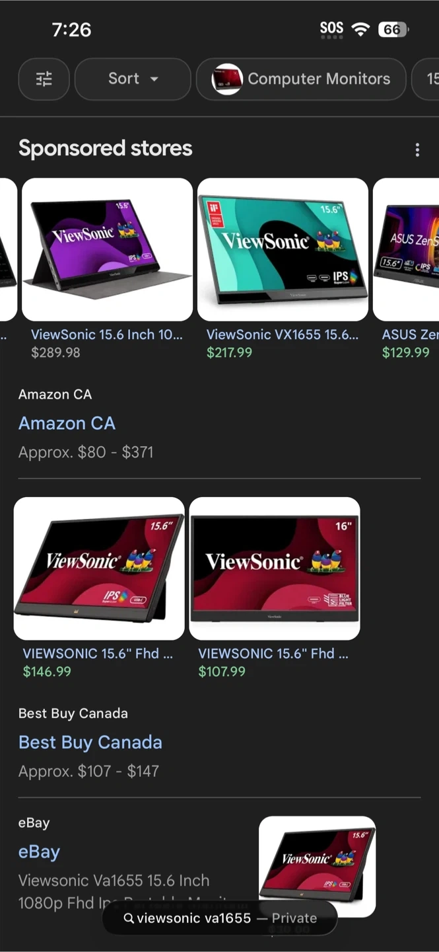
Task: Open VIEWSONIC 15.6" Fhd $107.99 link
Action: click(273, 653)
